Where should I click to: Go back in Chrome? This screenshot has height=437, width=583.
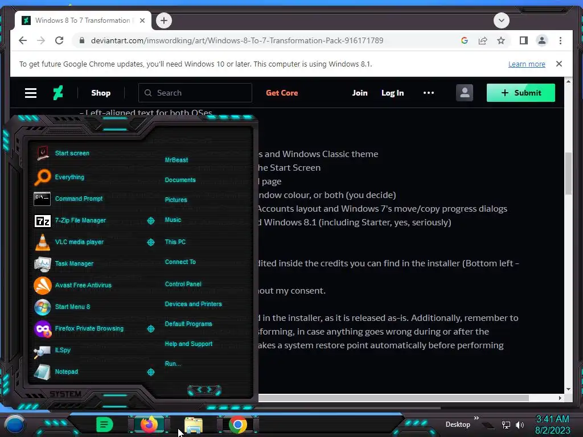click(x=23, y=40)
